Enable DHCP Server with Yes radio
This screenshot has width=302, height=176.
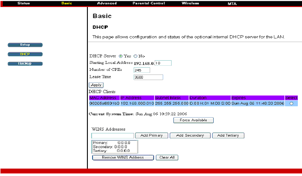coord(121,56)
